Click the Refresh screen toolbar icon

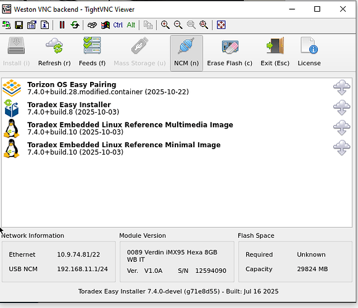click(x=75, y=25)
